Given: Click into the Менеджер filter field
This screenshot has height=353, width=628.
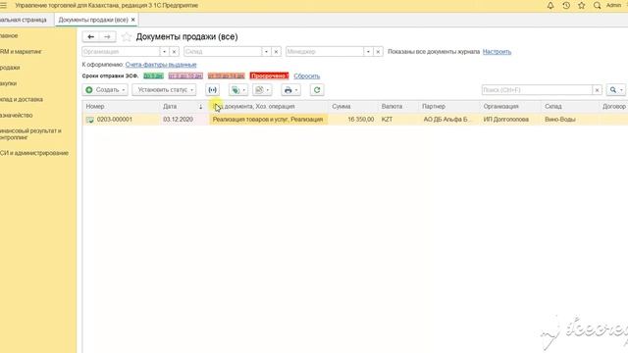Looking at the screenshot, I should click(325, 52).
